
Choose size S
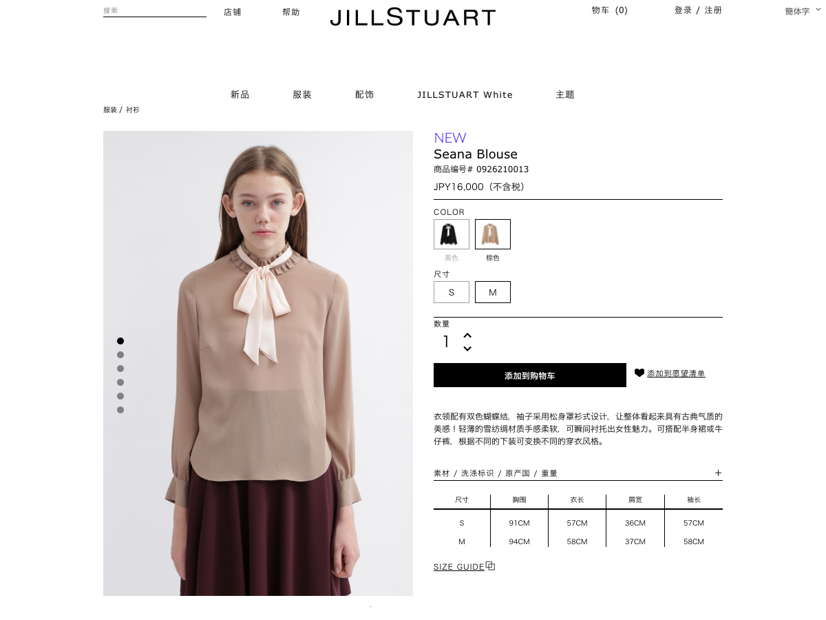pyautogui.click(x=452, y=292)
